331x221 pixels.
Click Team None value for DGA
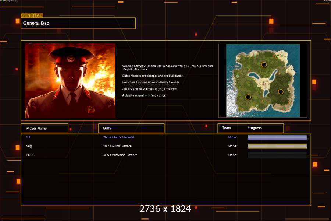(232, 155)
